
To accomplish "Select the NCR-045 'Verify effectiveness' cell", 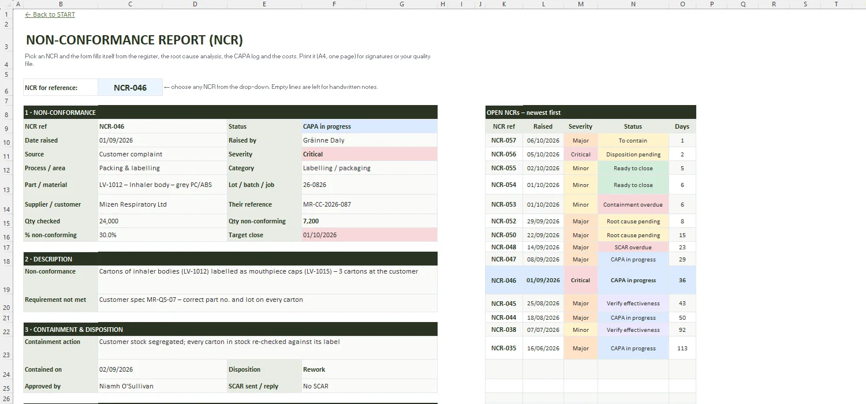I will [633, 303].
